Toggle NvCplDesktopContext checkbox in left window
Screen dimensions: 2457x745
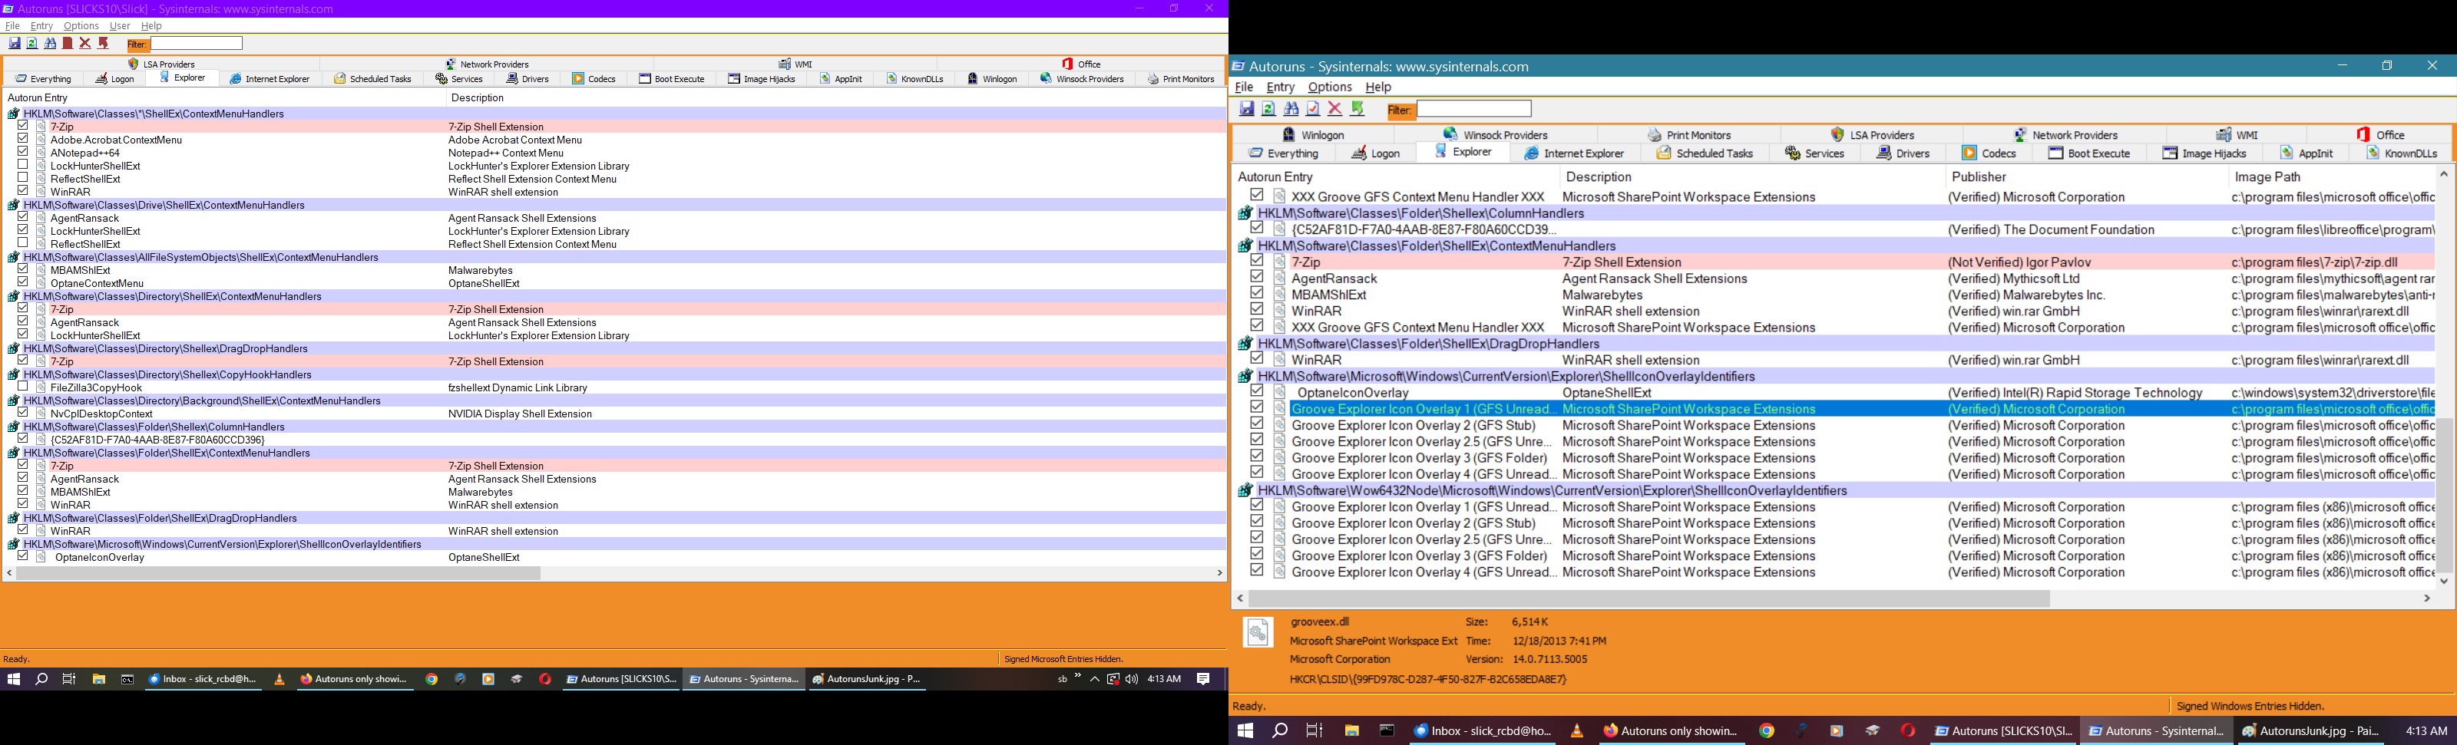click(x=23, y=414)
